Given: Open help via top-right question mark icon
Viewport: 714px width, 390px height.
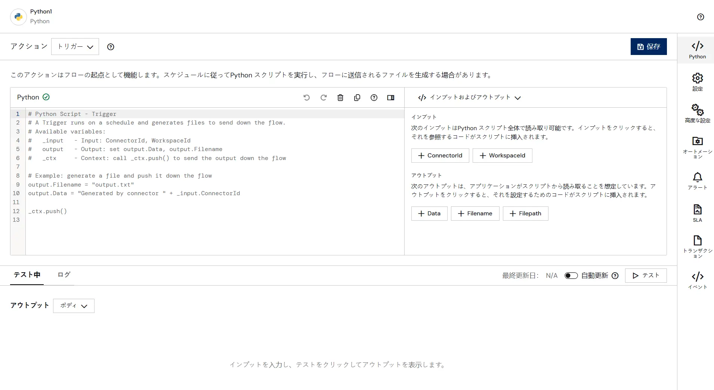Looking at the screenshot, I should tap(701, 17).
